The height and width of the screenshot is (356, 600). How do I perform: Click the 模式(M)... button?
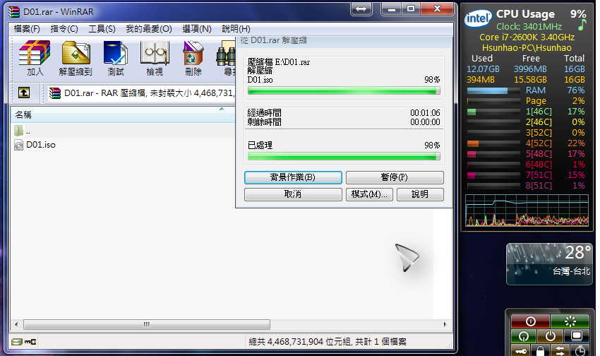(x=369, y=194)
